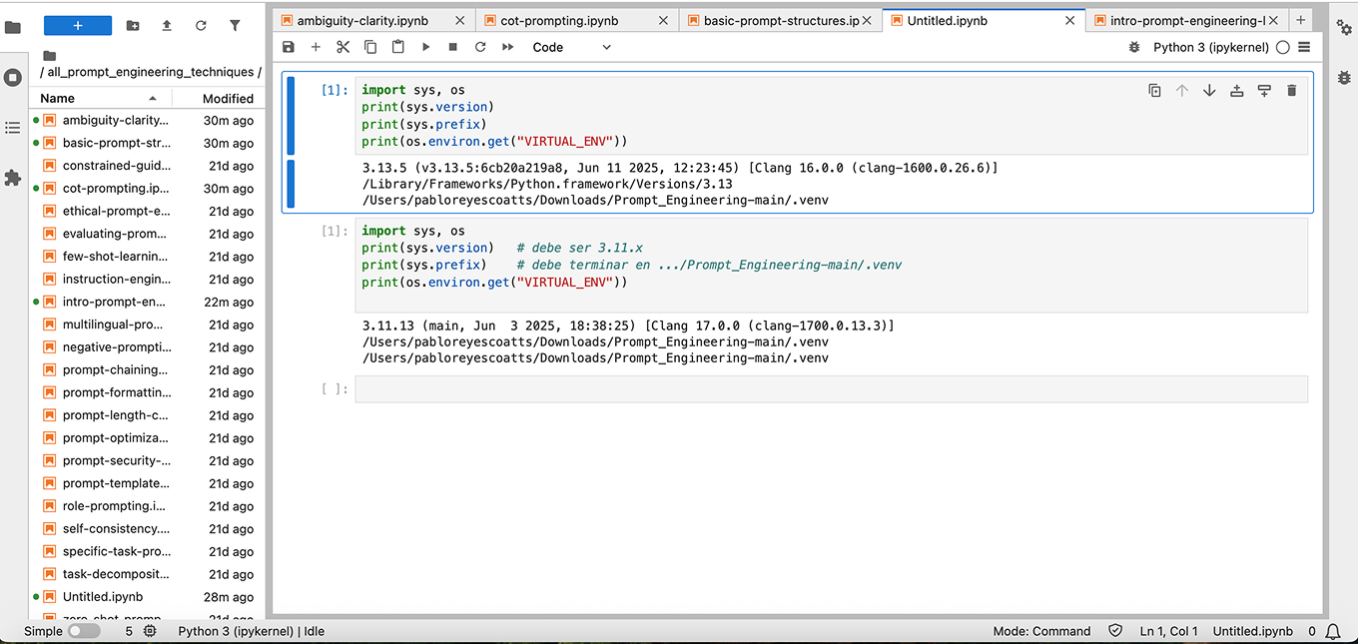The height and width of the screenshot is (644, 1358).
Task: Open the Code cell type dropdown
Action: [x=570, y=47]
